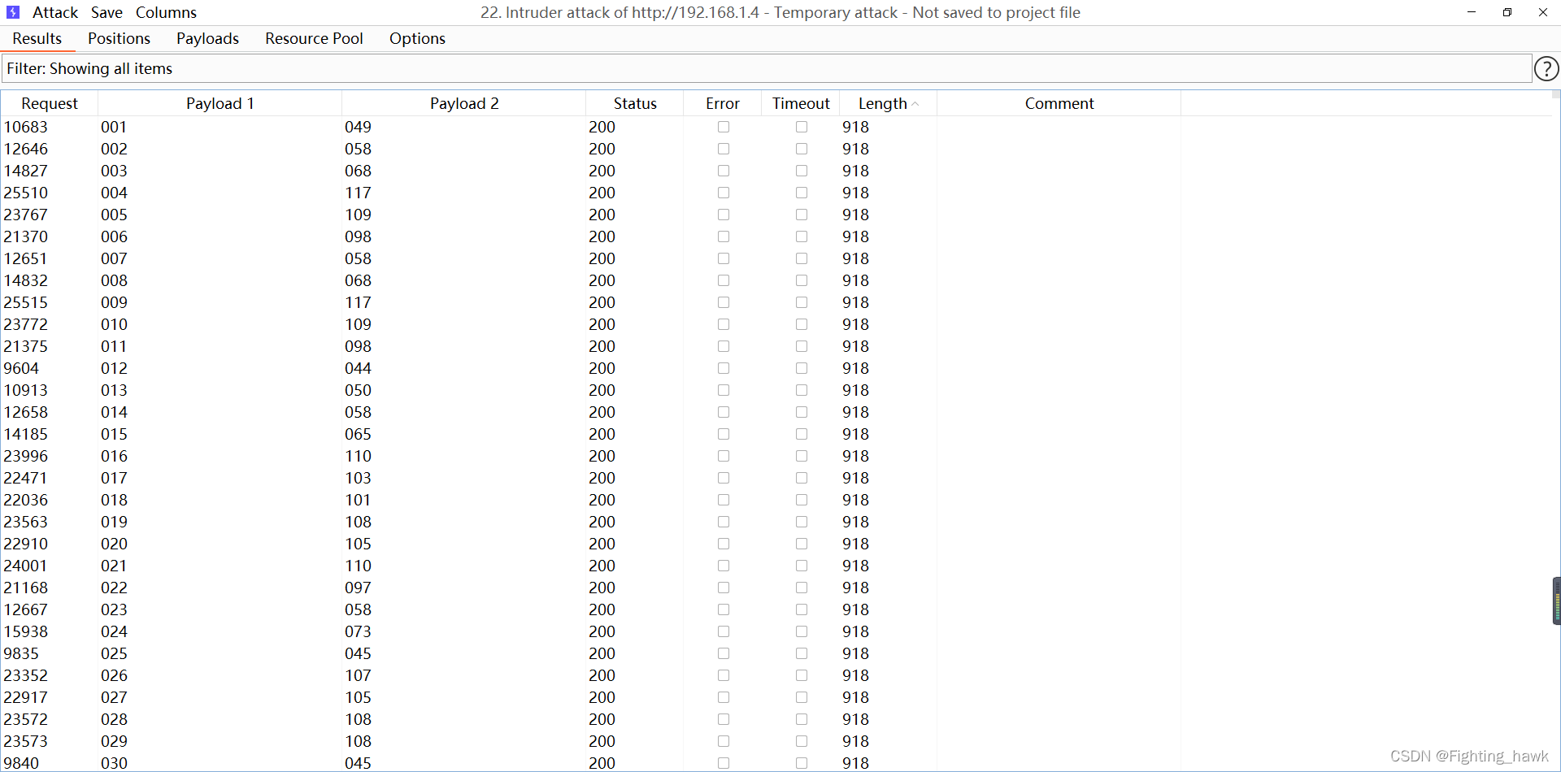Click the Burp Suite app icon
The image size is (1561, 772).
[x=13, y=12]
